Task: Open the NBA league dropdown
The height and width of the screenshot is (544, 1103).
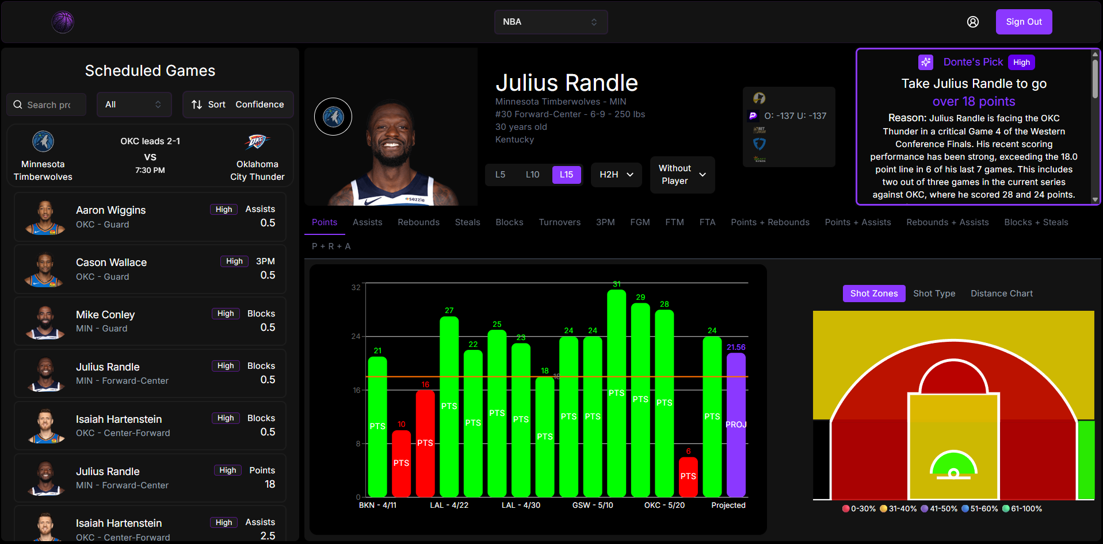Action: coord(551,22)
